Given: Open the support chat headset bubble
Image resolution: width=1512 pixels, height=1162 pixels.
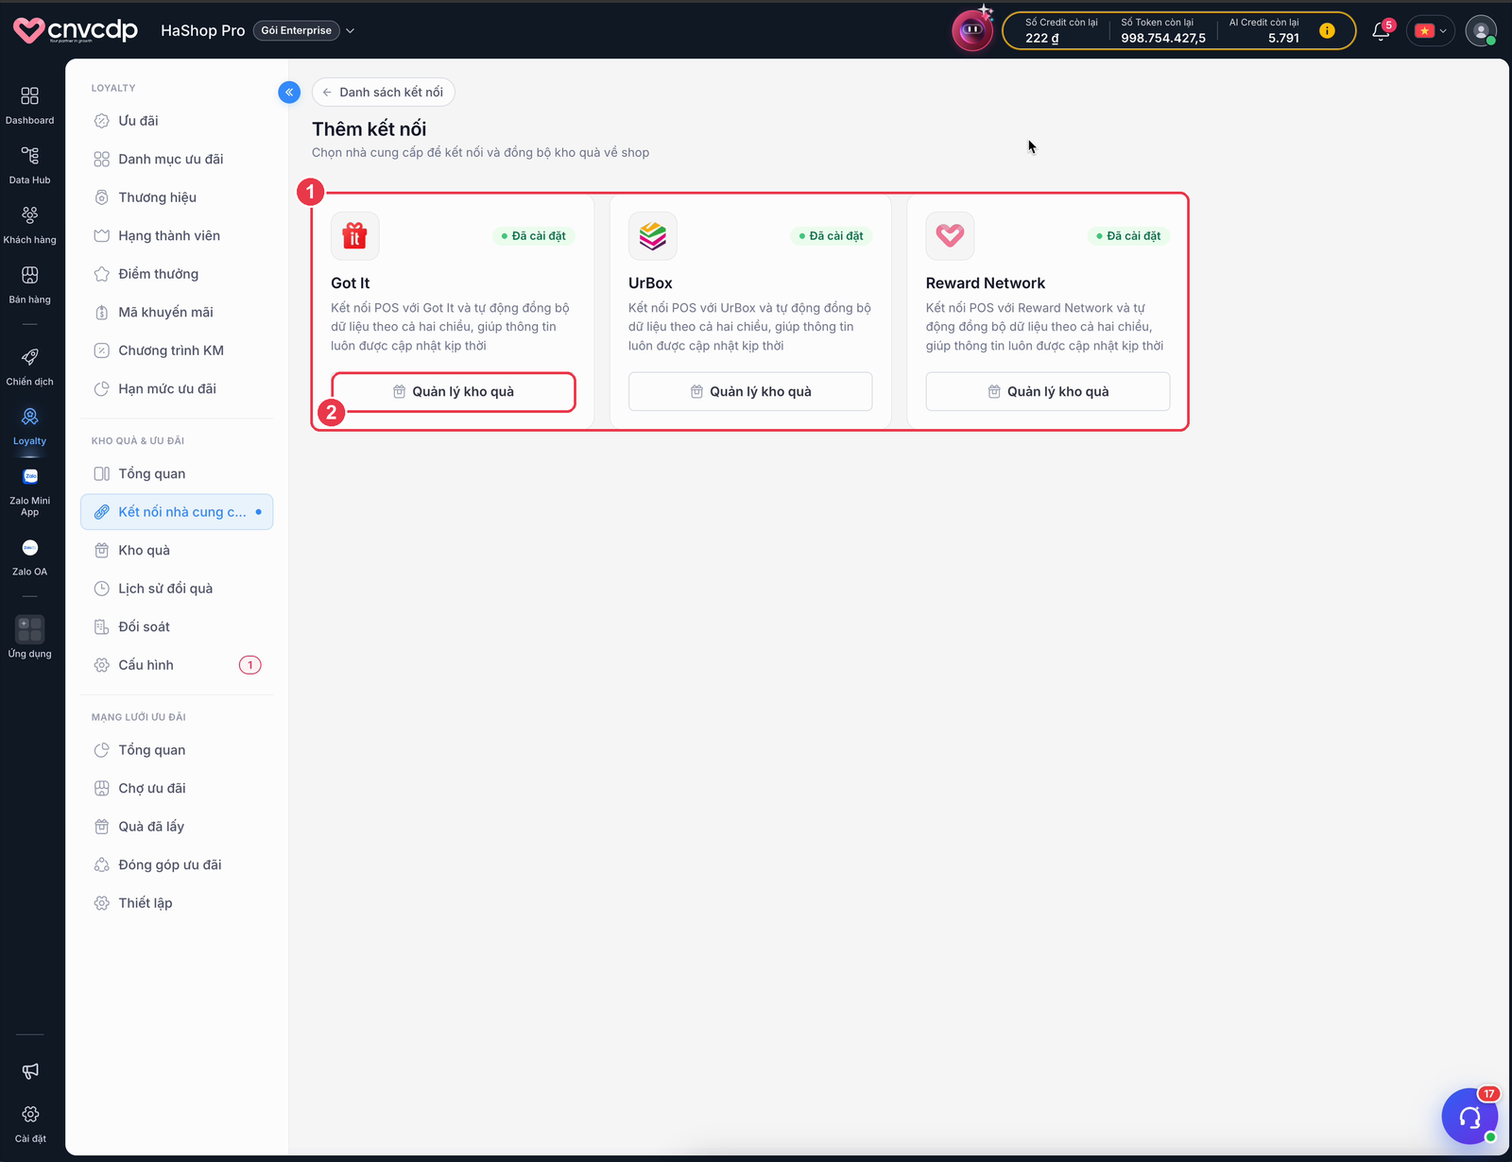Looking at the screenshot, I should tap(1469, 1117).
